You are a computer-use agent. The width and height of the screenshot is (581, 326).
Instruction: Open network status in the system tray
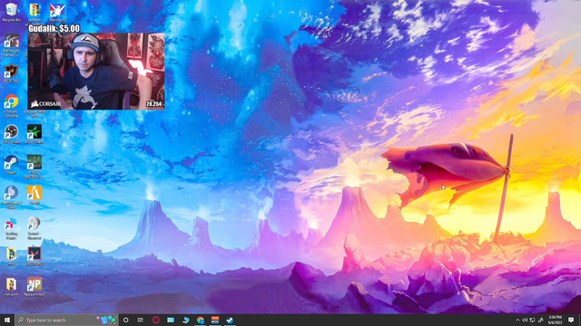coord(533,320)
